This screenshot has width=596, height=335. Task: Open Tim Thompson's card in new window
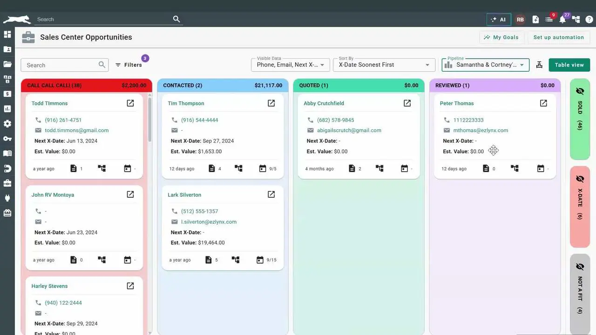click(x=271, y=103)
